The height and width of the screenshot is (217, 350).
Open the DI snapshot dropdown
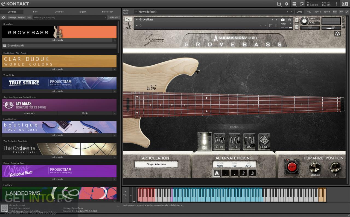coord(136,26)
